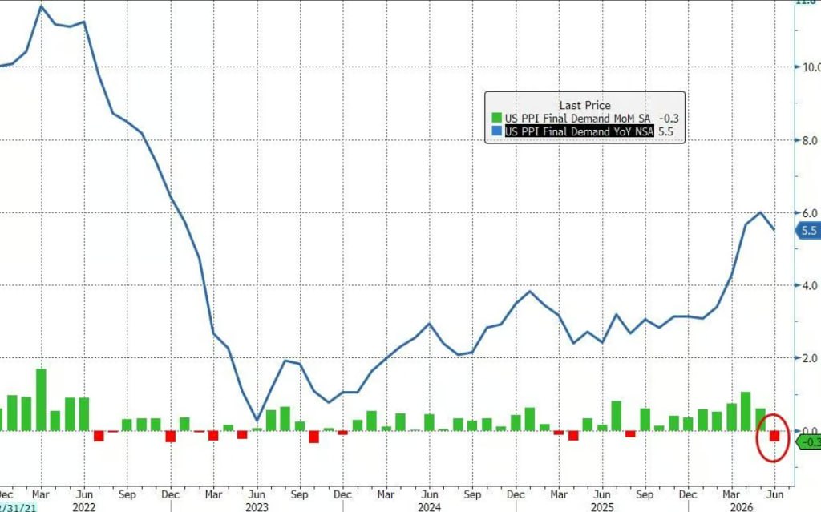Click the blue YoY NSA legend swatch
821x512 pixels.
point(496,131)
